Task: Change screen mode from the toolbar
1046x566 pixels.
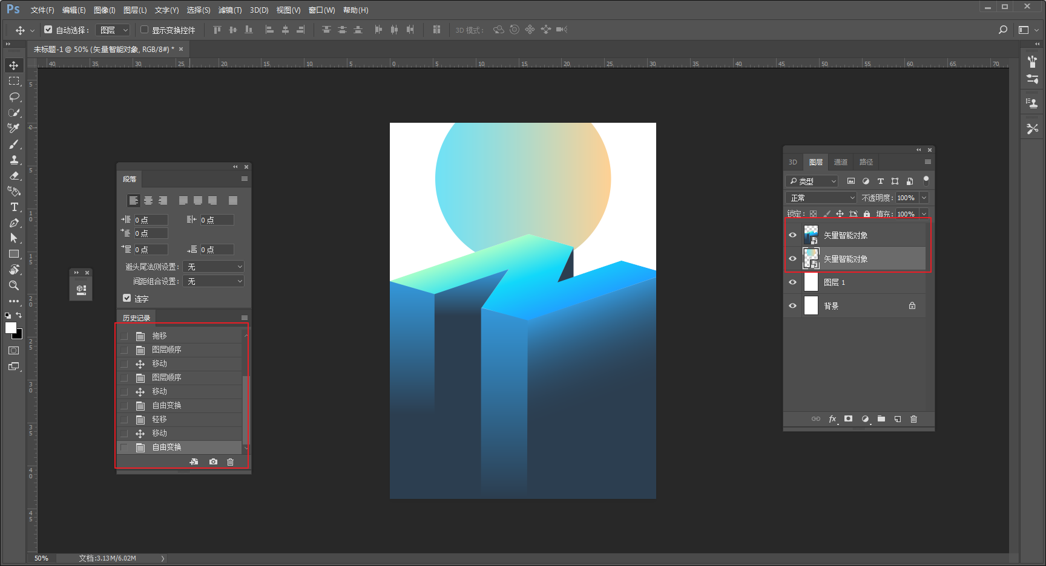Action: [14, 366]
